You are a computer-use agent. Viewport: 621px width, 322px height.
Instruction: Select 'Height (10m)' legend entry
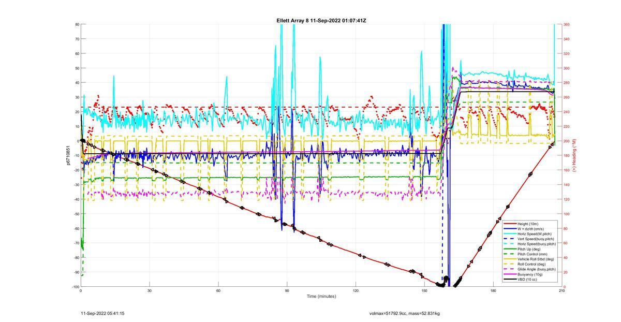pos(529,224)
